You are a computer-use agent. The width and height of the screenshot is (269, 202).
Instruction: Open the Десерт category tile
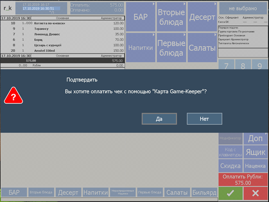[202, 17]
